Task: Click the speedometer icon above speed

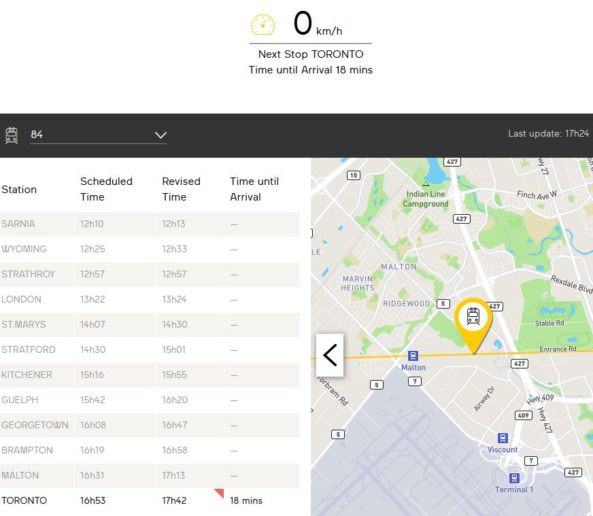Action: pyautogui.click(x=262, y=25)
